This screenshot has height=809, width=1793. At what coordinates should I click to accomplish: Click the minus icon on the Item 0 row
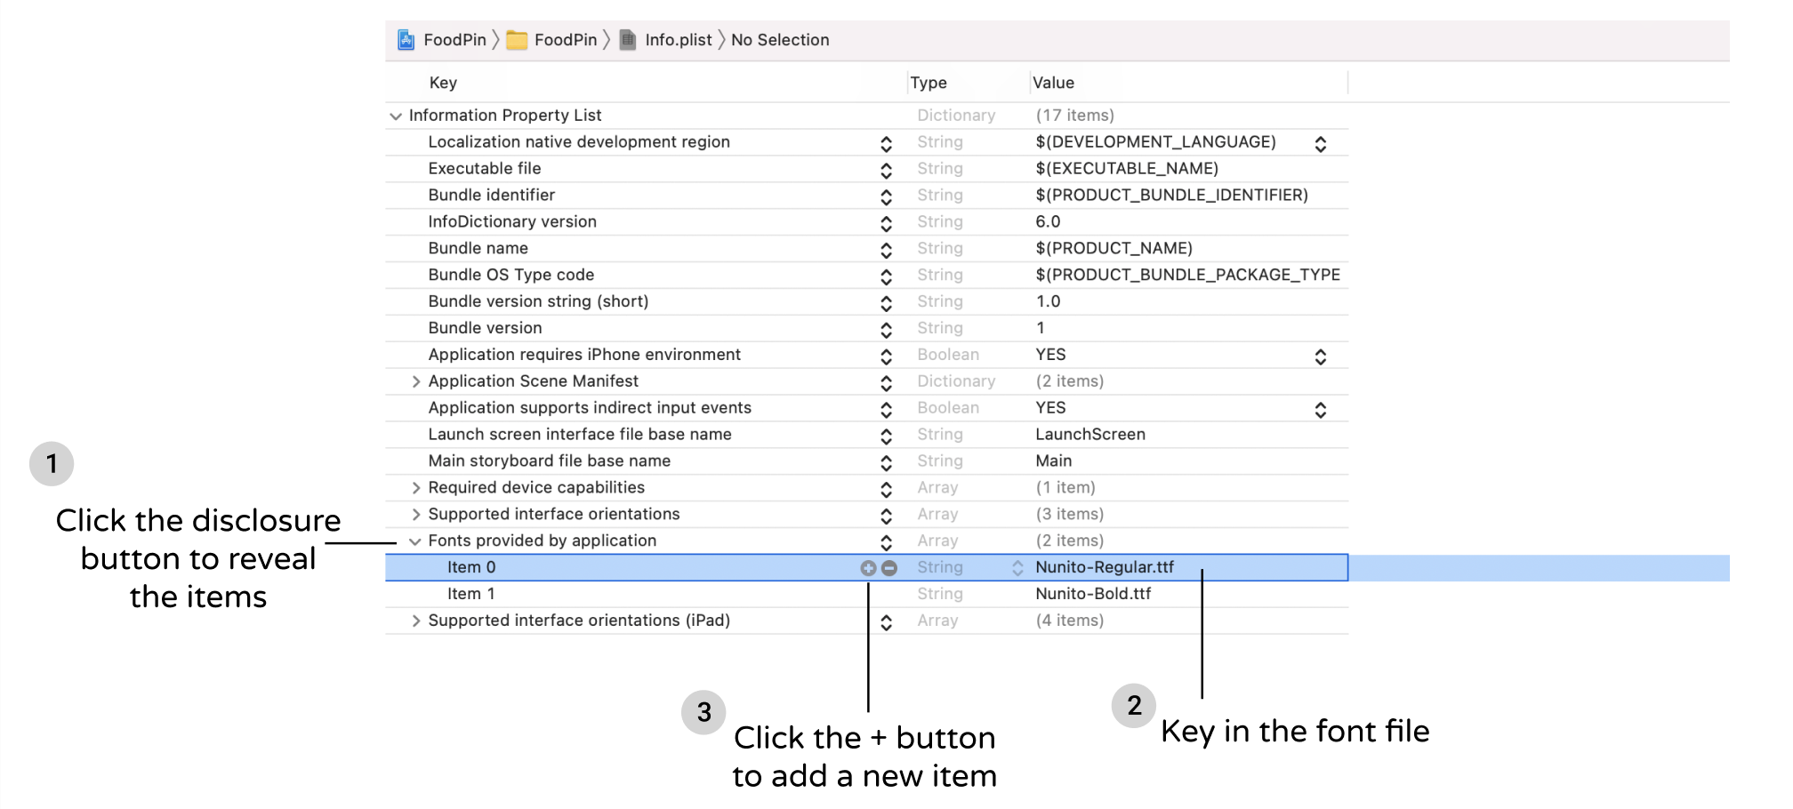890,567
